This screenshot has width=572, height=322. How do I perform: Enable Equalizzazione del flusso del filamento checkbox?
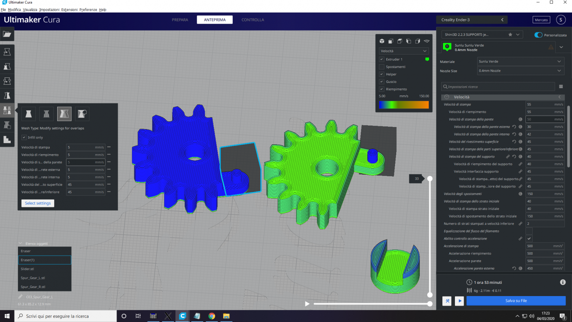(x=529, y=231)
